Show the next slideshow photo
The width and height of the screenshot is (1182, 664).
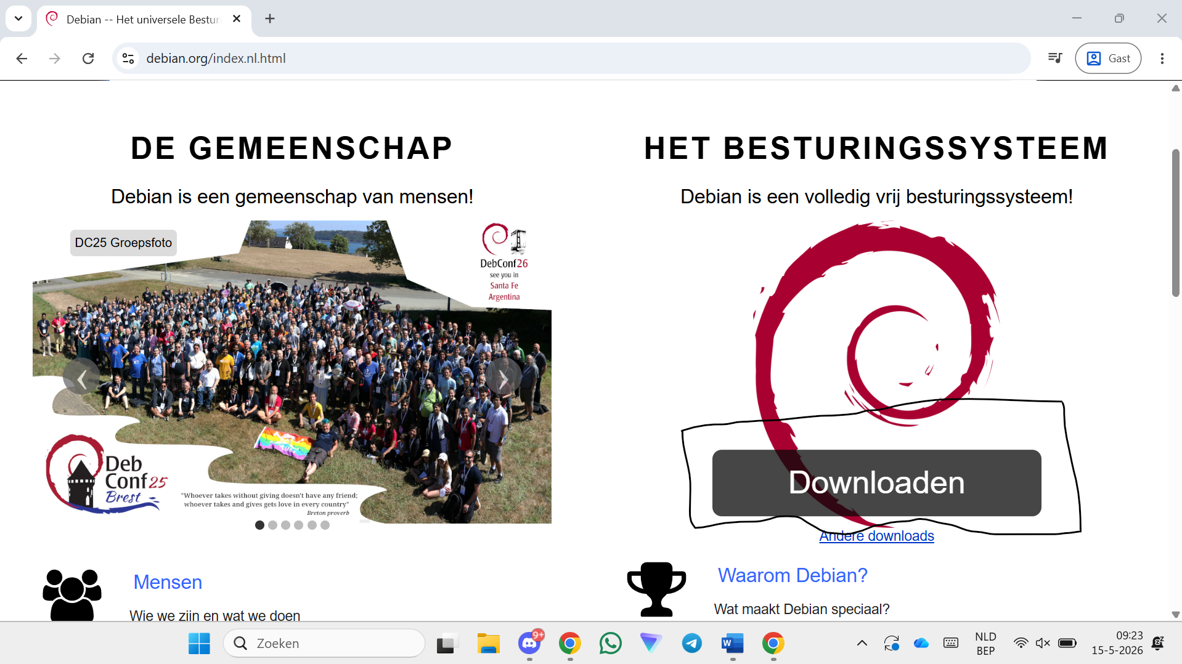tap(503, 377)
